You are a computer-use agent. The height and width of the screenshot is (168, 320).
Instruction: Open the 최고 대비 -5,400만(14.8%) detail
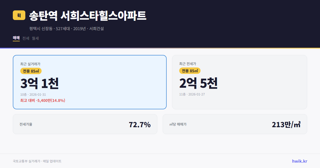[x=43, y=101]
